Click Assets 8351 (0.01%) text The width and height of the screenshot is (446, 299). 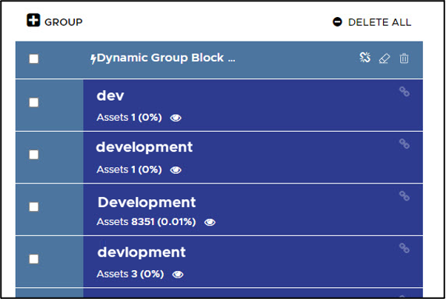(x=146, y=222)
